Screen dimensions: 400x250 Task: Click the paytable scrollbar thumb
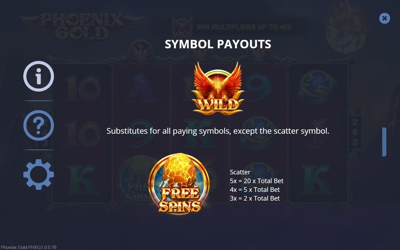click(x=384, y=142)
